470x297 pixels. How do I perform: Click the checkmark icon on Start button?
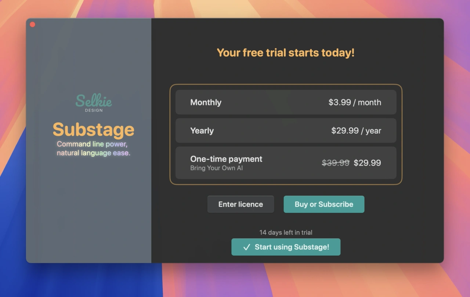(247, 247)
